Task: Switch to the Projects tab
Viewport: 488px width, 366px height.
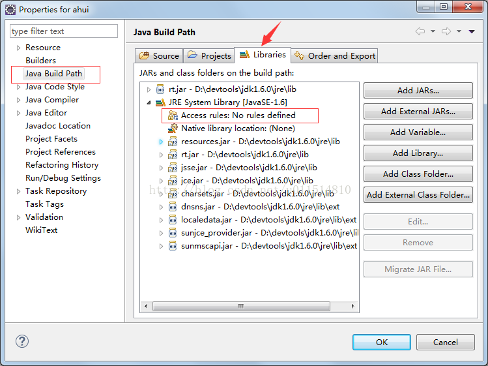Action: [x=209, y=56]
